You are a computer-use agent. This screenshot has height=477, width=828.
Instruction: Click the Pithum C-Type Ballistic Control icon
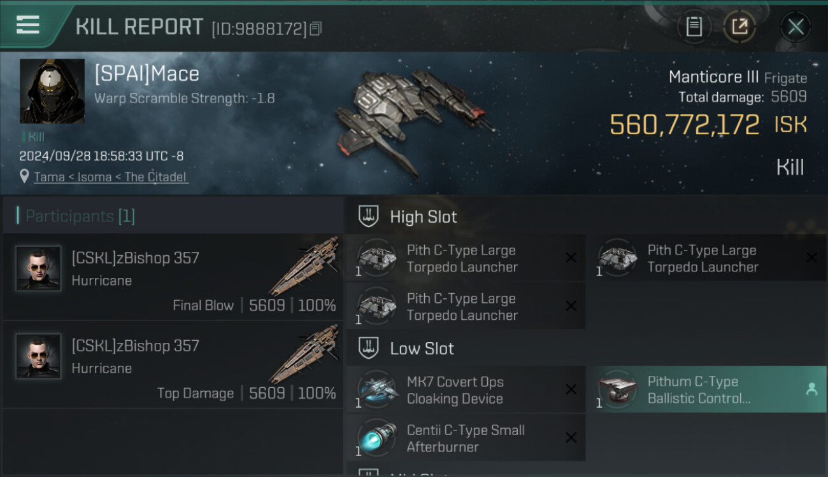617,389
